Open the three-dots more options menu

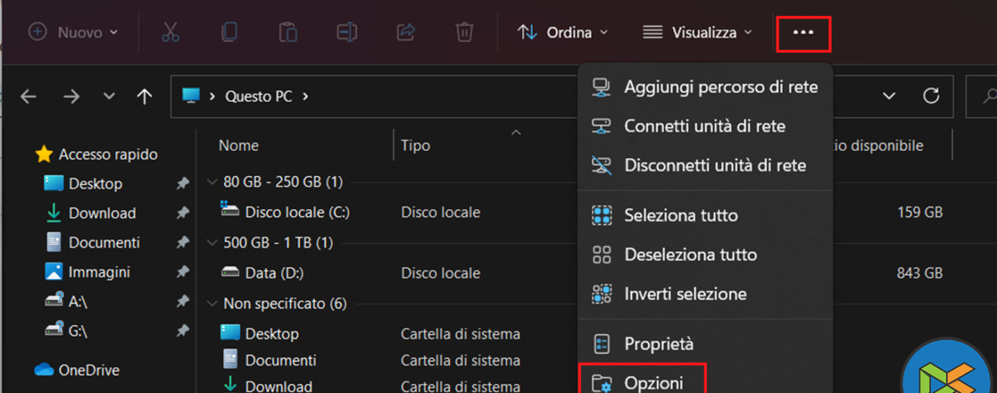tap(803, 33)
